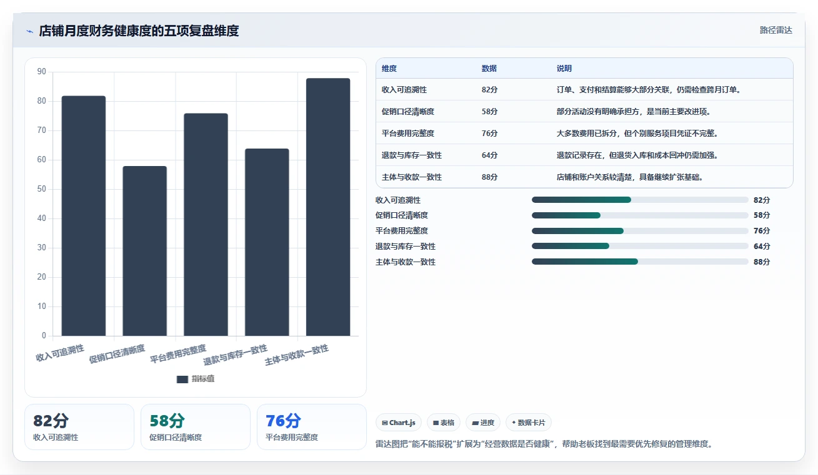Click the 退款与库存一致性 progress bar

(x=640, y=247)
